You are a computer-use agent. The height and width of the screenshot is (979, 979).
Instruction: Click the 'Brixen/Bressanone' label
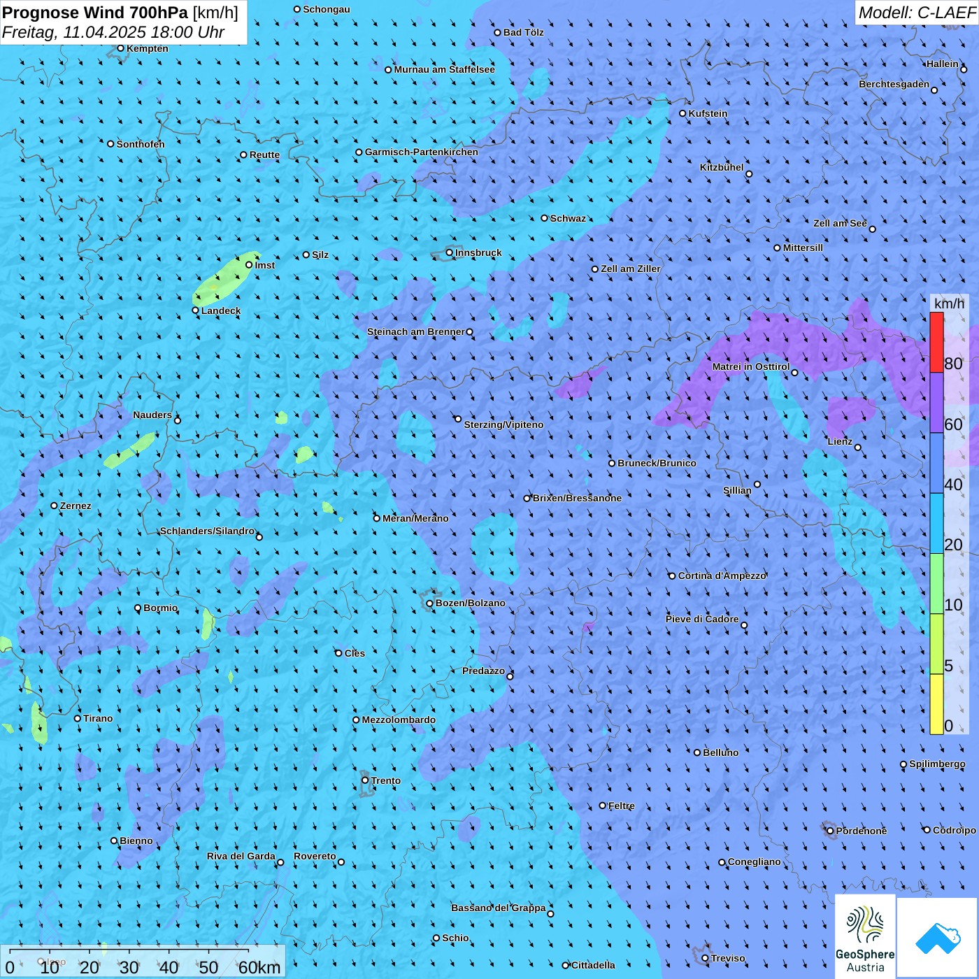coord(577,498)
